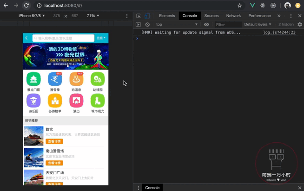Switch to the Performance tab
The image size is (304, 191).
(x=259, y=16)
